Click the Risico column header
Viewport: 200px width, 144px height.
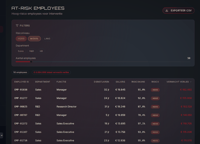point(155,82)
